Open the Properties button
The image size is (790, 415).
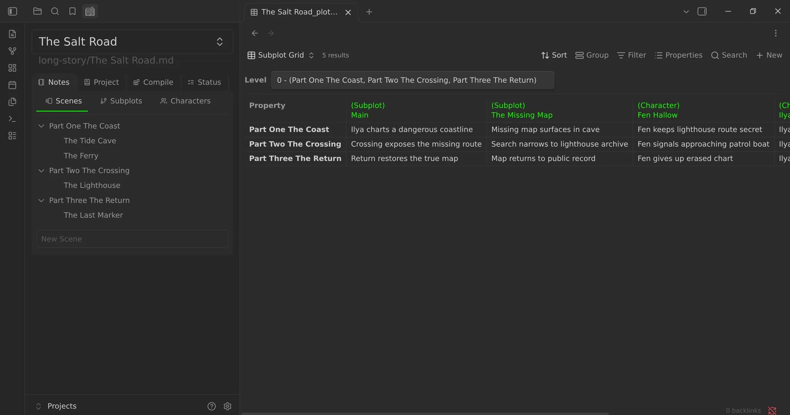click(x=679, y=55)
